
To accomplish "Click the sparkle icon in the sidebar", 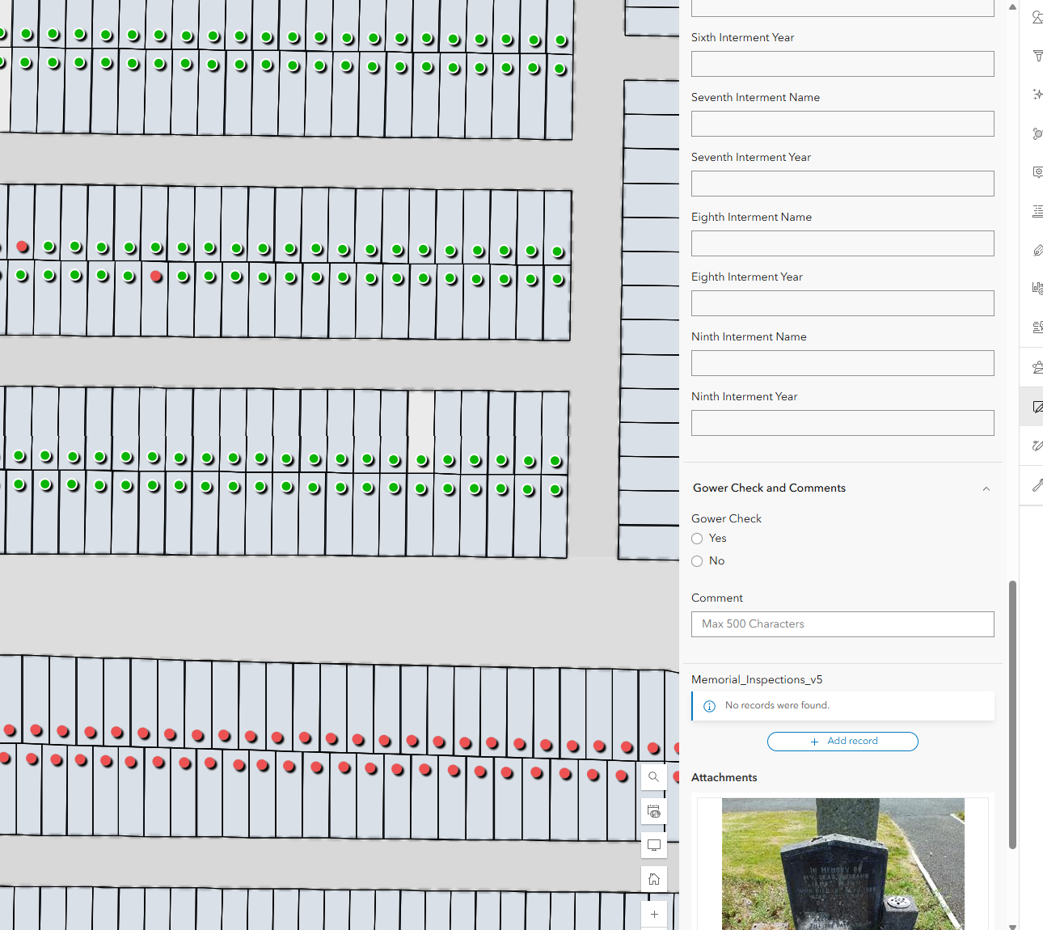I will [1037, 95].
